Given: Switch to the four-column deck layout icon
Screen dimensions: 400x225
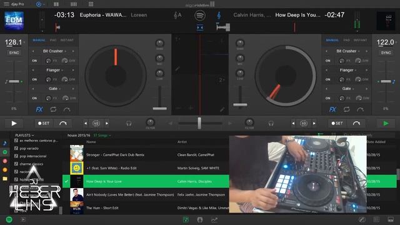Looking at the screenshot, I should pos(74,4).
